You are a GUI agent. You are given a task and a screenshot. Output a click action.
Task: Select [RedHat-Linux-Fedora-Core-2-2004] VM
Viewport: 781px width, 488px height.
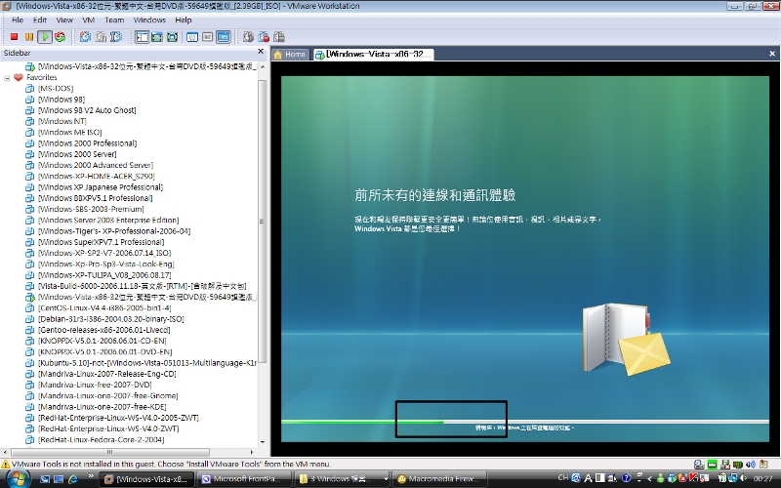102,439
